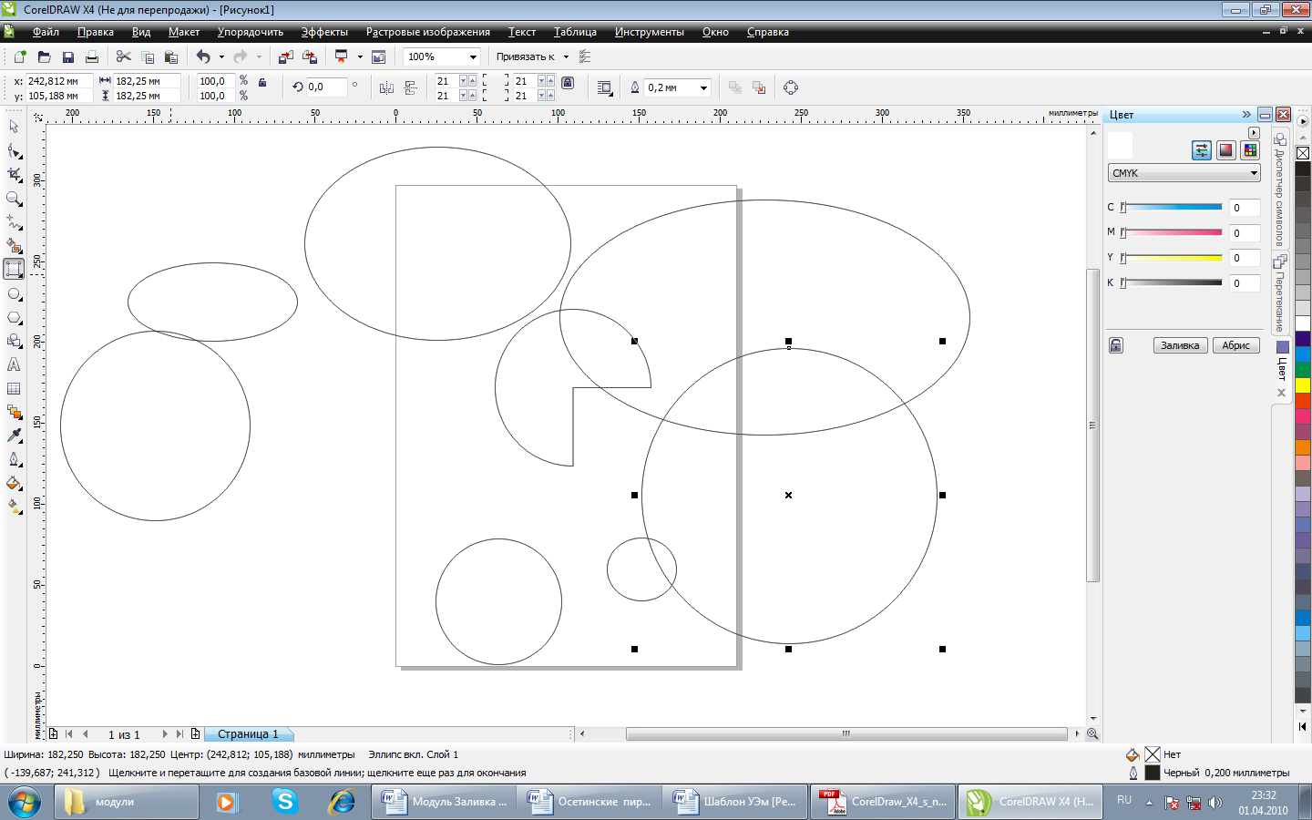Click the rotation angle input field
Screen dimensions: 1312x820
coord(326,87)
